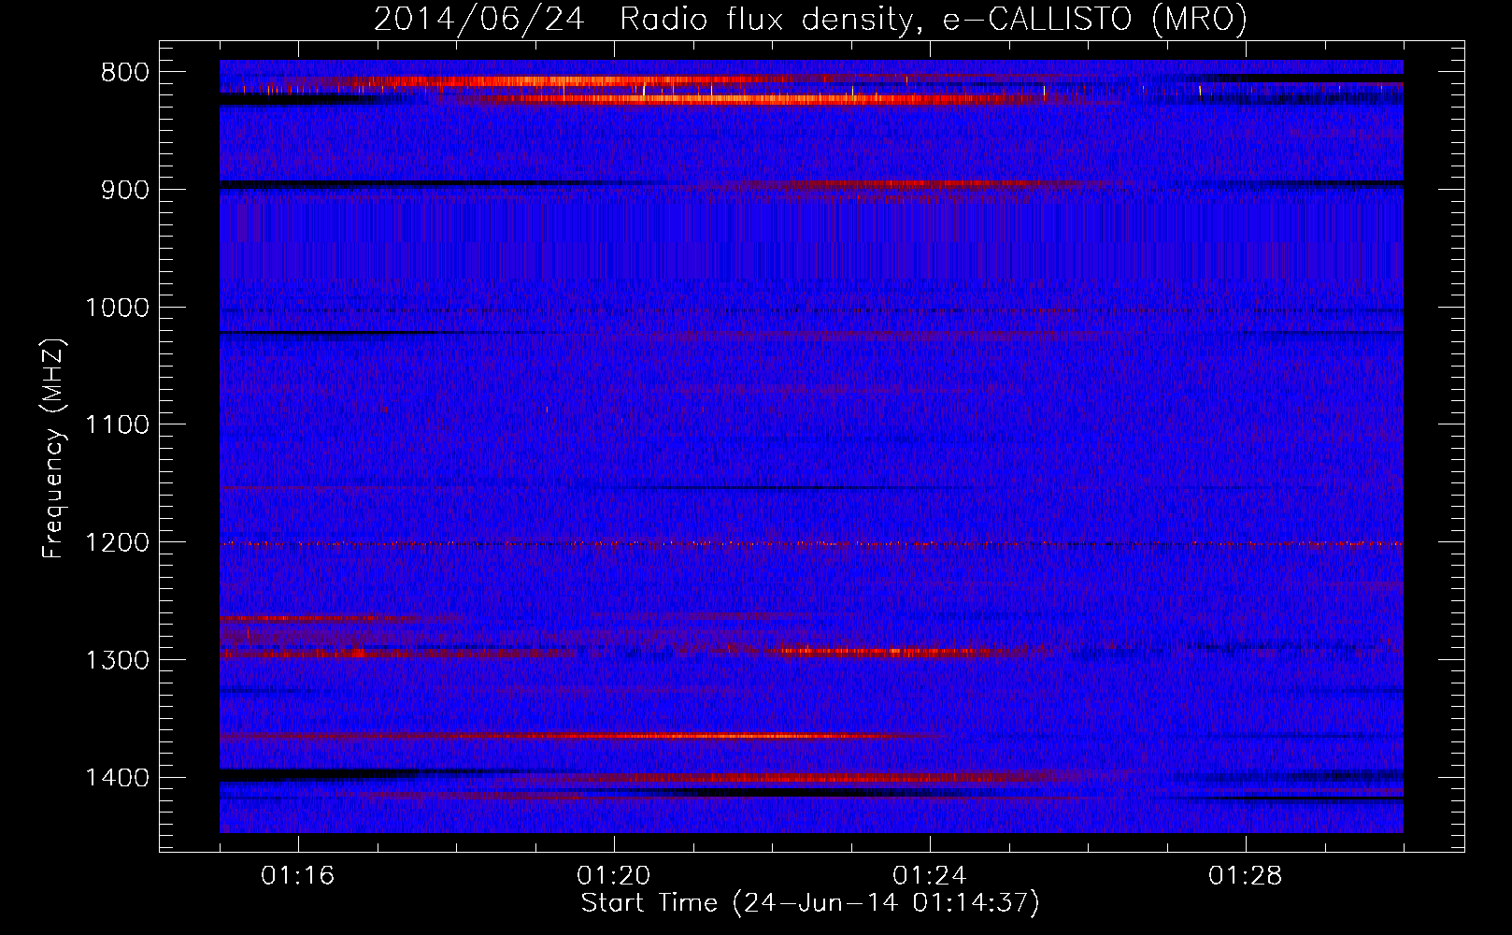Click the 900 frequency axis label
The image size is (1512, 935).
(x=124, y=190)
